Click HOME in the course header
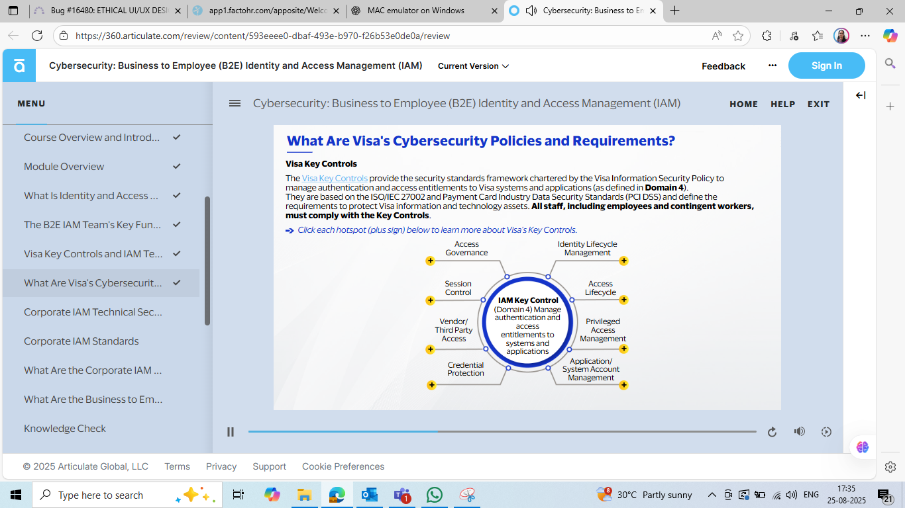Viewport: 905px width, 508px height. (743, 104)
